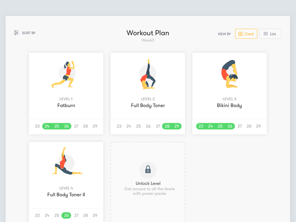Toggle day 27 on Fatburn card
The width and height of the screenshot is (296, 222).
76,126
